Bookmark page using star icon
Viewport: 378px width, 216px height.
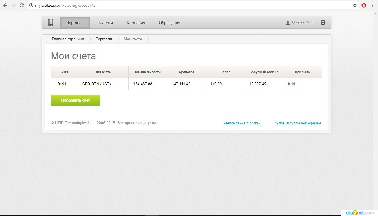point(355,5)
